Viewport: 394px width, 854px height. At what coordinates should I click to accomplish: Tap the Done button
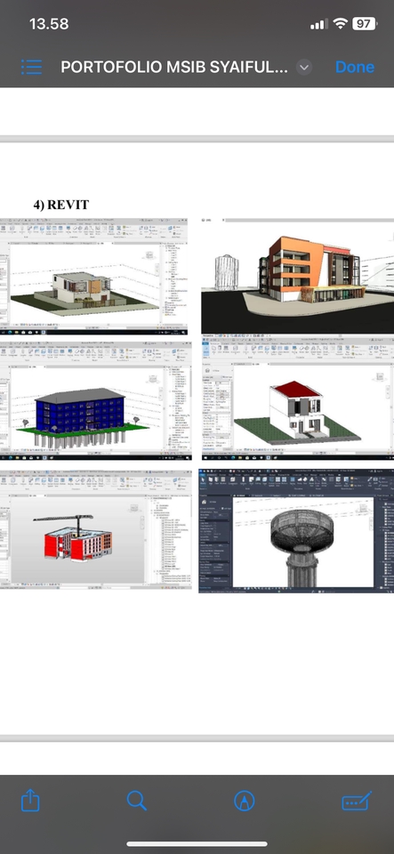click(355, 67)
